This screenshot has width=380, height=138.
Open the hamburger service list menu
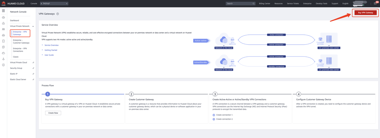point(3,11)
